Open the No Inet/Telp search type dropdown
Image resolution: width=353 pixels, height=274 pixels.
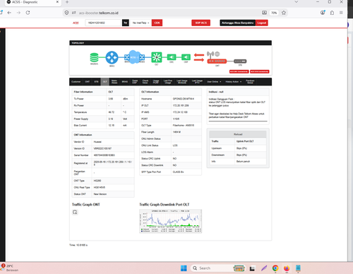pos(140,23)
